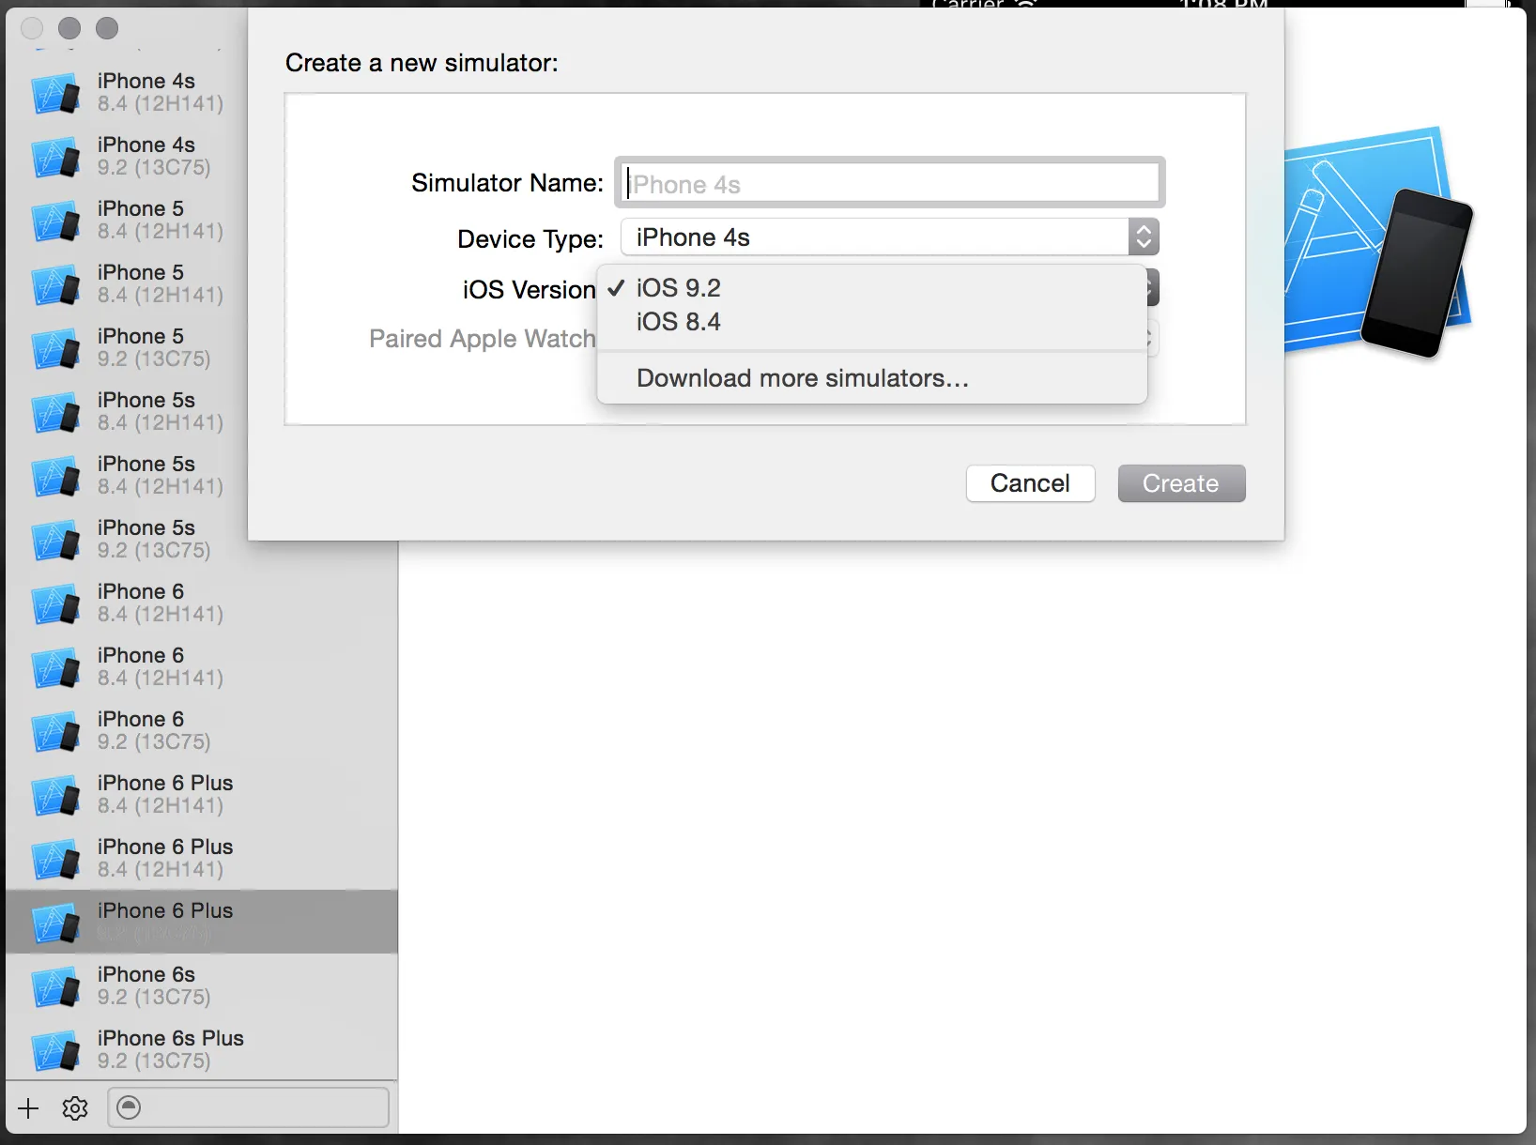Screen dimensions: 1536x1145
Task: Choose iOS 8.4 from the version menu
Action: [872, 322]
